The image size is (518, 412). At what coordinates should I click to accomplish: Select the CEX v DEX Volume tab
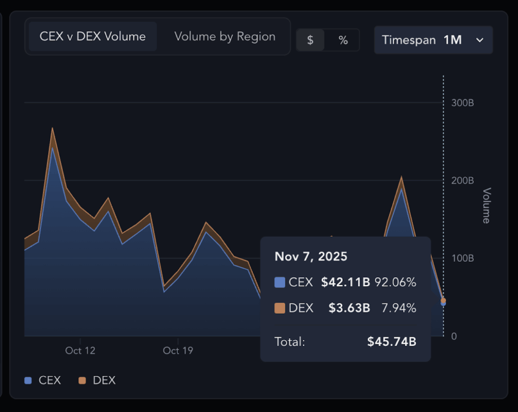pos(92,36)
